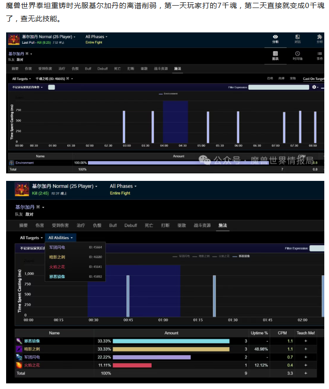Open the 军团闪电 link in the table
This screenshot has width=329, height=389.
tap(32, 357)
